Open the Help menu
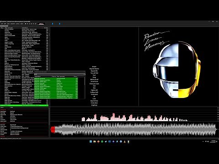This screenshot has height=164, width=219. (21, 24)
